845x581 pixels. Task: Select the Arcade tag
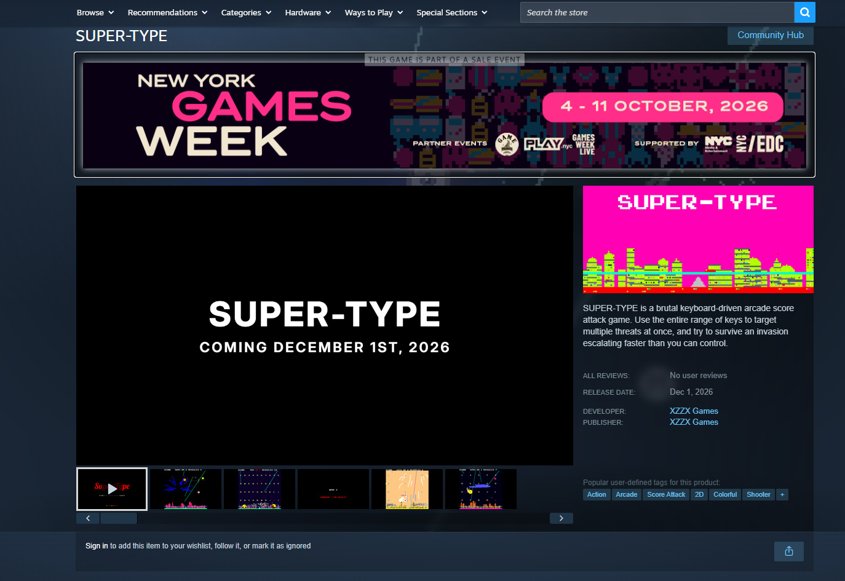point(627,494)
